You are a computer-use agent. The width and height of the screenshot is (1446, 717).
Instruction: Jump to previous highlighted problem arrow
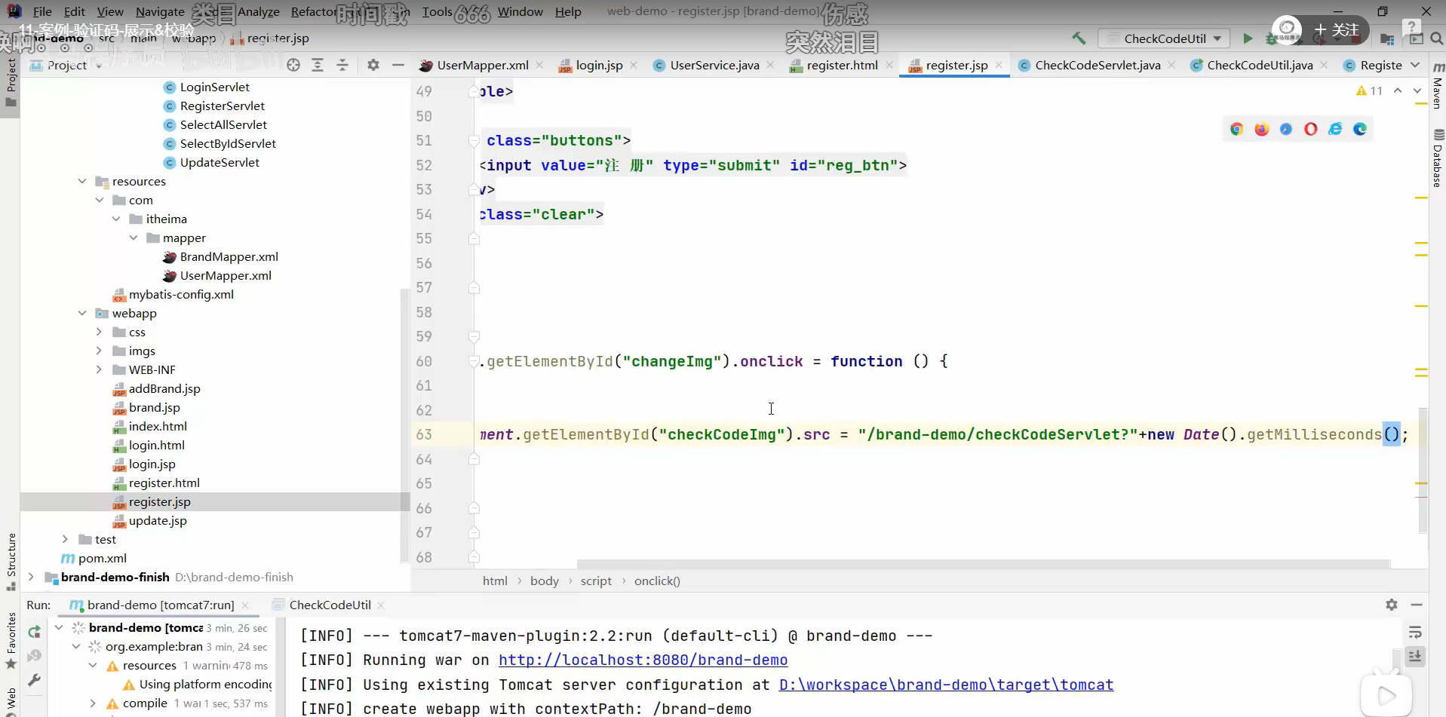click(1398, 90)
